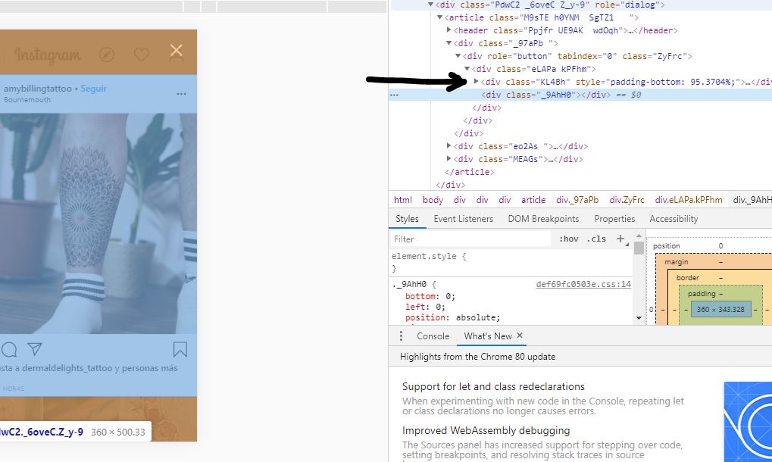Toggle the .cls class editor

pos(596,239)
